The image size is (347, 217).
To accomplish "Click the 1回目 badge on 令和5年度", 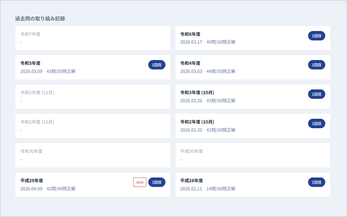I will pos(157,65).
